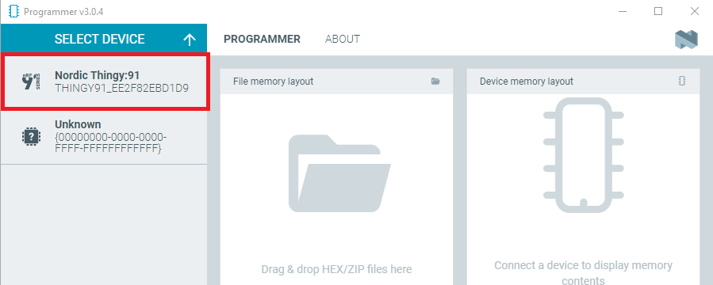Click the Device memory layout header
The image size is (713, 285).
click(x=527, y=82)
